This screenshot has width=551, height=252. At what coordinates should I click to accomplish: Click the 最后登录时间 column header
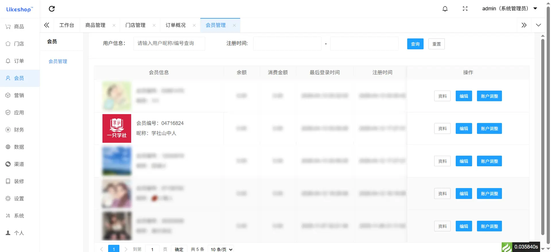(x=325, y=73)
